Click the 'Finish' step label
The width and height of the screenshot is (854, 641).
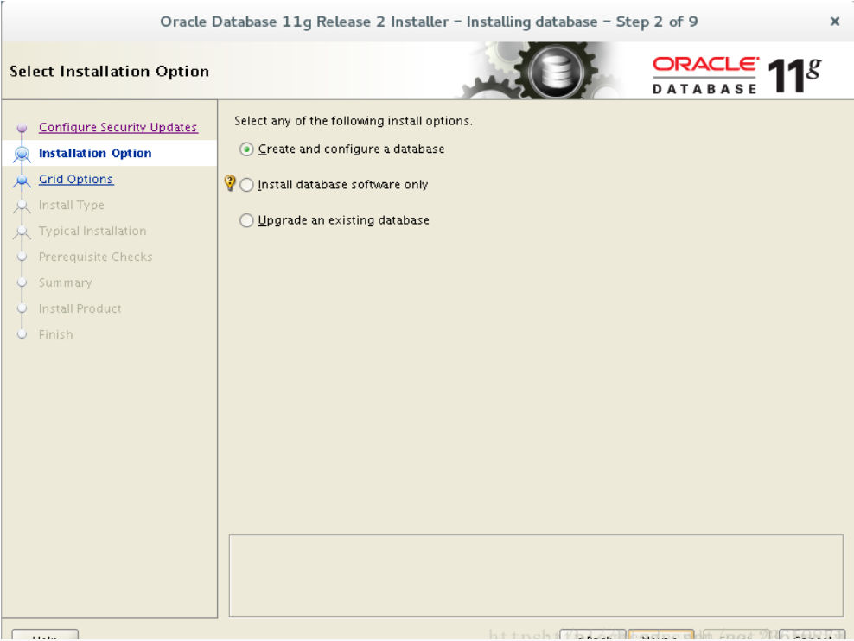55,334
